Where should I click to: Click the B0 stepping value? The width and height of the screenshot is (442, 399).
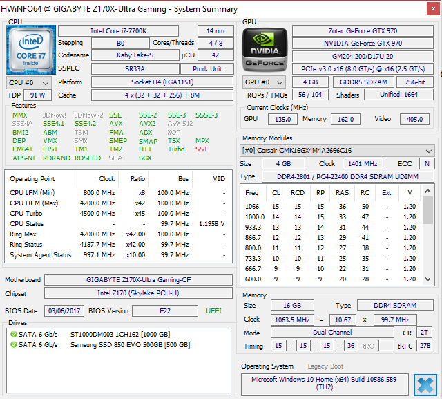coord(120,43)
